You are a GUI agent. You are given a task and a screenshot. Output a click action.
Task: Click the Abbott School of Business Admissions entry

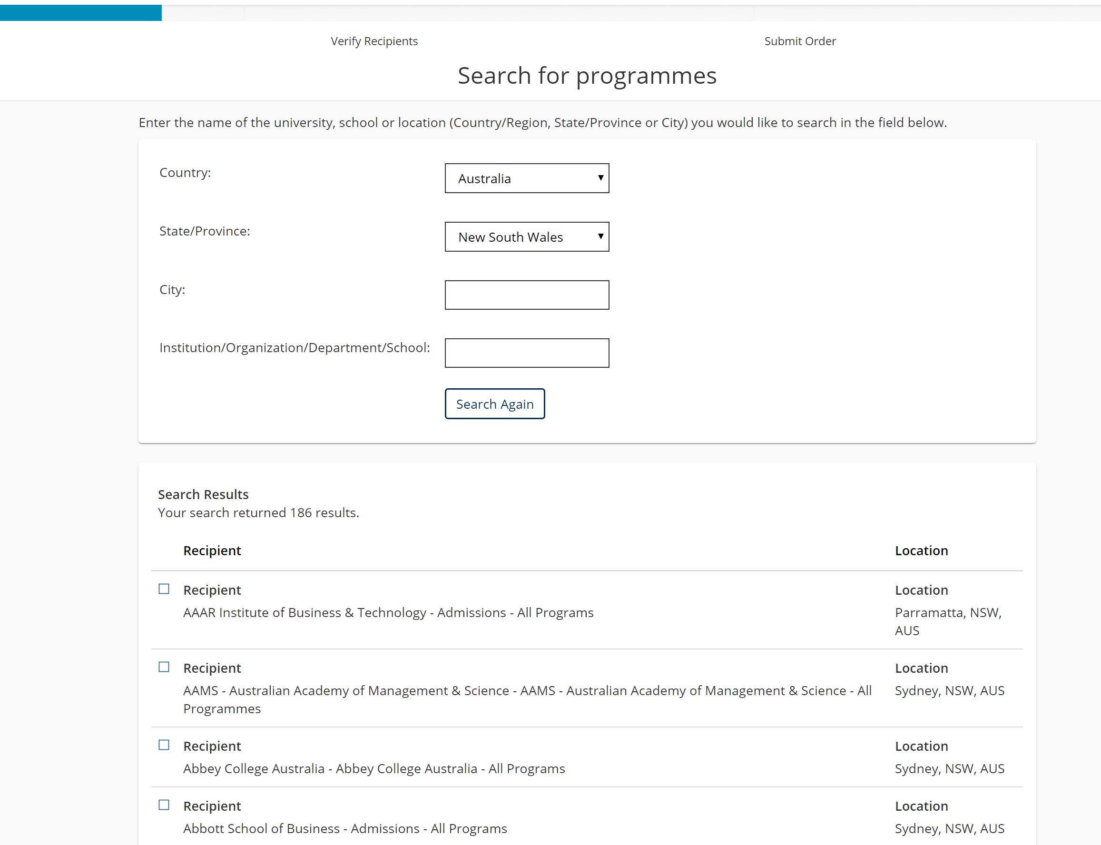(345, 828)
